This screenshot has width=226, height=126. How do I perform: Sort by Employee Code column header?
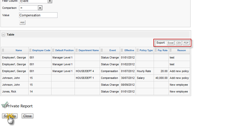tap(41, 50)
